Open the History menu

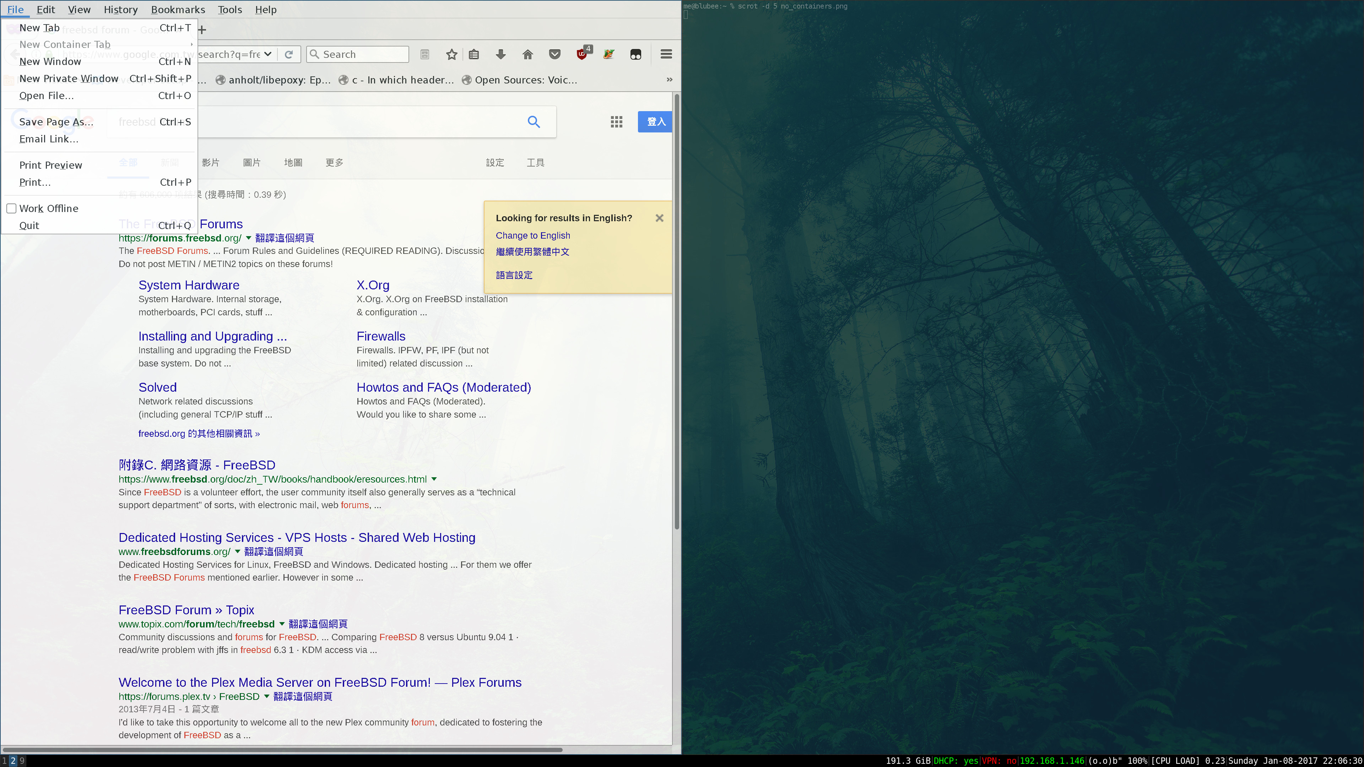[x=120, y=10]
